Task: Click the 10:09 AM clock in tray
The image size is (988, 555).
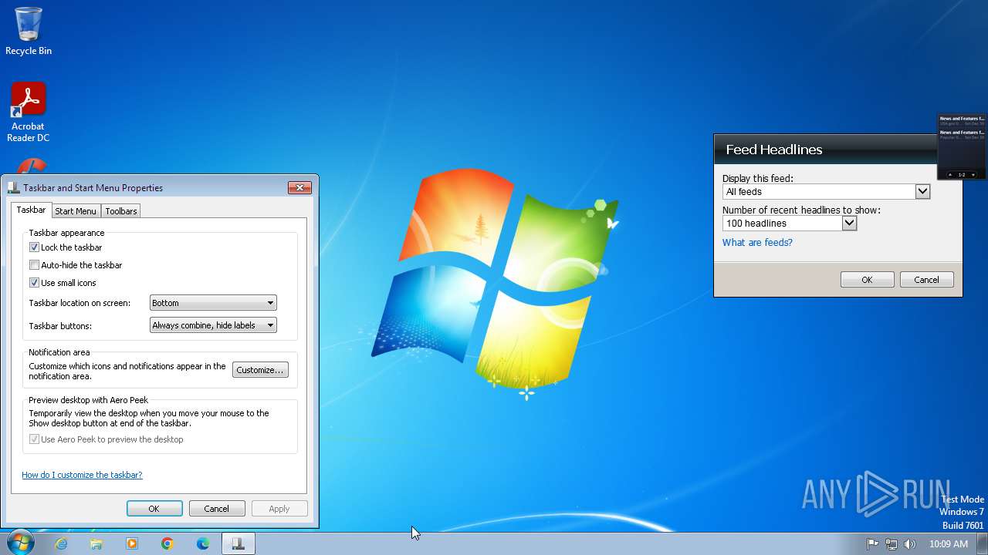Action: tap(949, 543)
